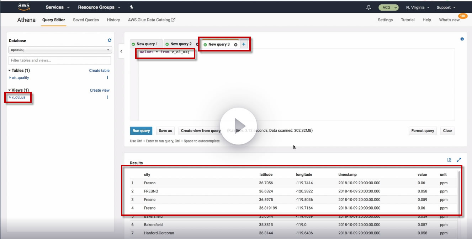Open air_quality table options menu
The width and height of the screenshot is (472, 239).
click(107, 77)
